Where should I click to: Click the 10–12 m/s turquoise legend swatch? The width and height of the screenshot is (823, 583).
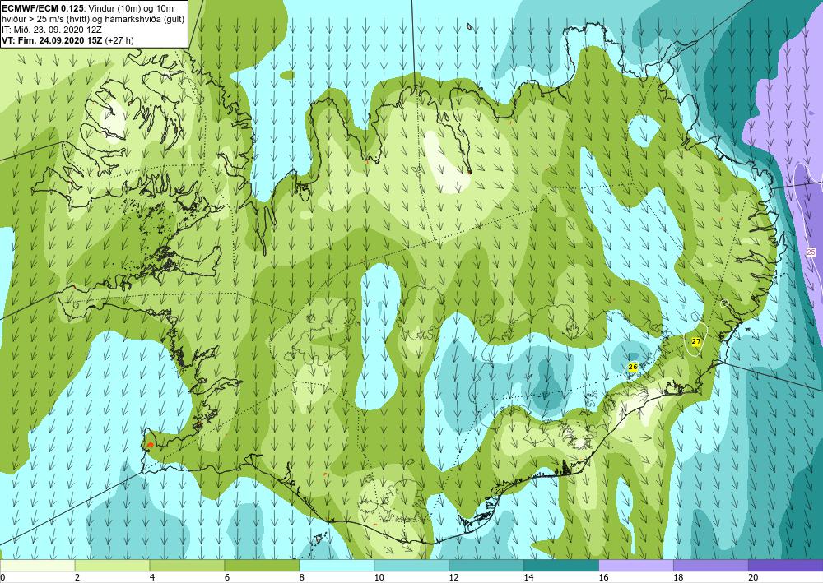click(x=411, y=566)
